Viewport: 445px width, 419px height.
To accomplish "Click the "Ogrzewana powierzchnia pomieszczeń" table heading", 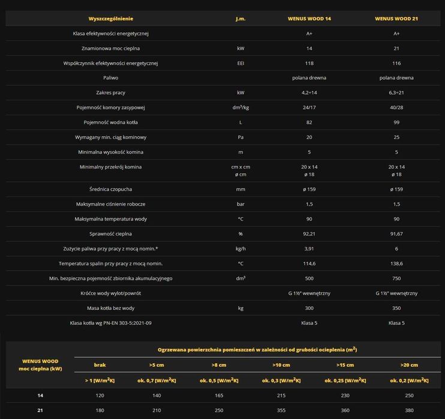I will (257, 349).
